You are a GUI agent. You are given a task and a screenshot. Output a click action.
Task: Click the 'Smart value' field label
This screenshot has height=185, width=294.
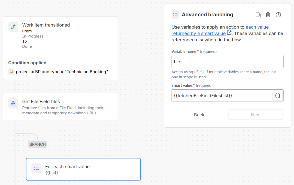(182, 85)
